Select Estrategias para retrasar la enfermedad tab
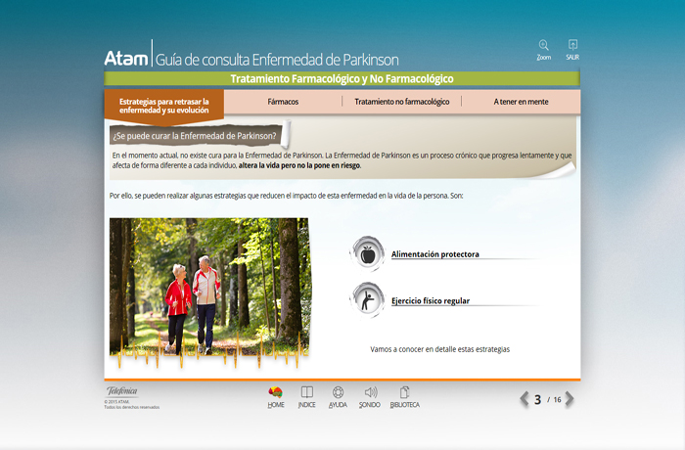Screen dimensions: 685x450 point(164,106)
